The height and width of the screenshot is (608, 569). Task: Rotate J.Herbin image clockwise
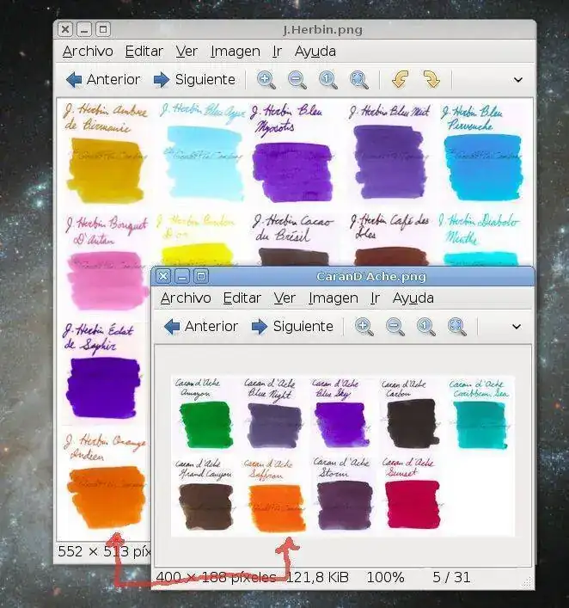click(431, 80)
